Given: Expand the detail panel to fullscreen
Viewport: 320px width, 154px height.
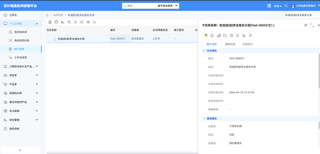Looking at the screenshot, I should [x=312, y=25].
